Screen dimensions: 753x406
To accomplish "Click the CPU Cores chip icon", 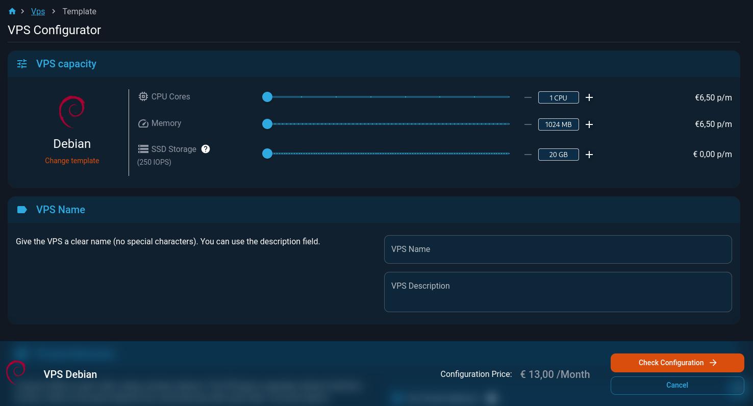I will pyautogui.click(x=143, y=96).
